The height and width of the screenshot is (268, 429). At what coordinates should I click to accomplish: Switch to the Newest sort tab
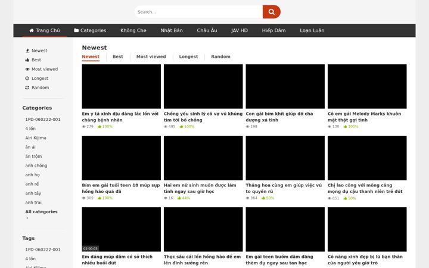pos(91,57)
